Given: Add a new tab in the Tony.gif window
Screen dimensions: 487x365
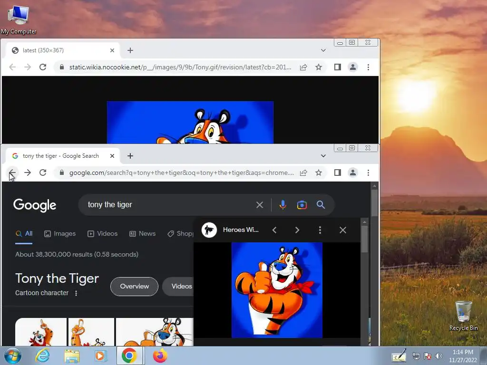Looking at the screenshot, I should pyautogui.click(x=130, y=50).
